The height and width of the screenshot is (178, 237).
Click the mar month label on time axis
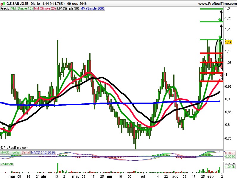pos(12,176)
